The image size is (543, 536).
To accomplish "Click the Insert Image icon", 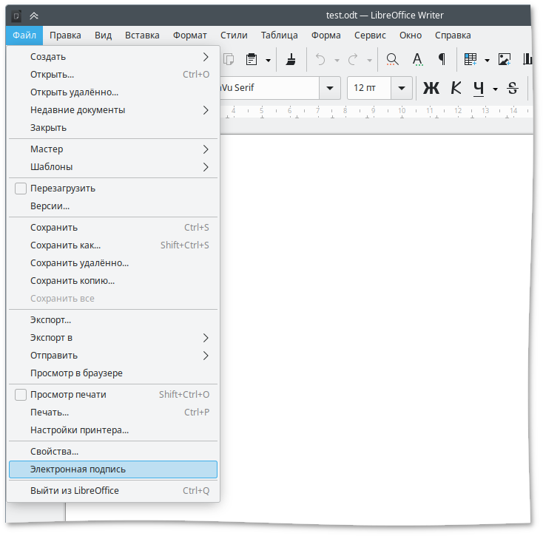I will click(505, 60).
